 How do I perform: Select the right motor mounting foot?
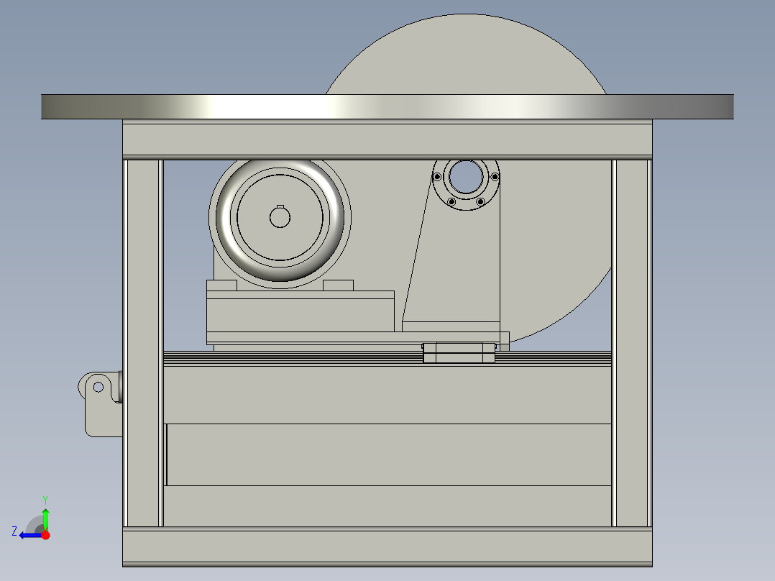click(338, 285)
